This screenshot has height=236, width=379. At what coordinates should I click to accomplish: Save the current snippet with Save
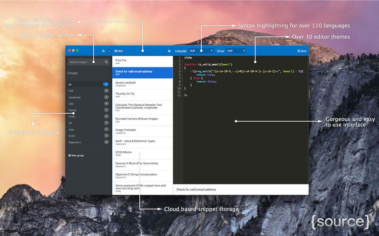(x=302, y=51)
